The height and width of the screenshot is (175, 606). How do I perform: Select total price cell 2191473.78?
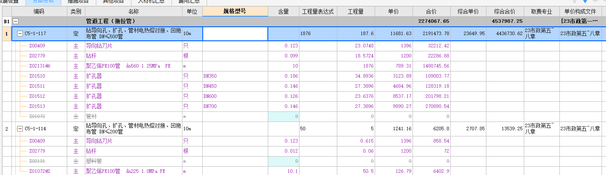click(x=432, y=33)
